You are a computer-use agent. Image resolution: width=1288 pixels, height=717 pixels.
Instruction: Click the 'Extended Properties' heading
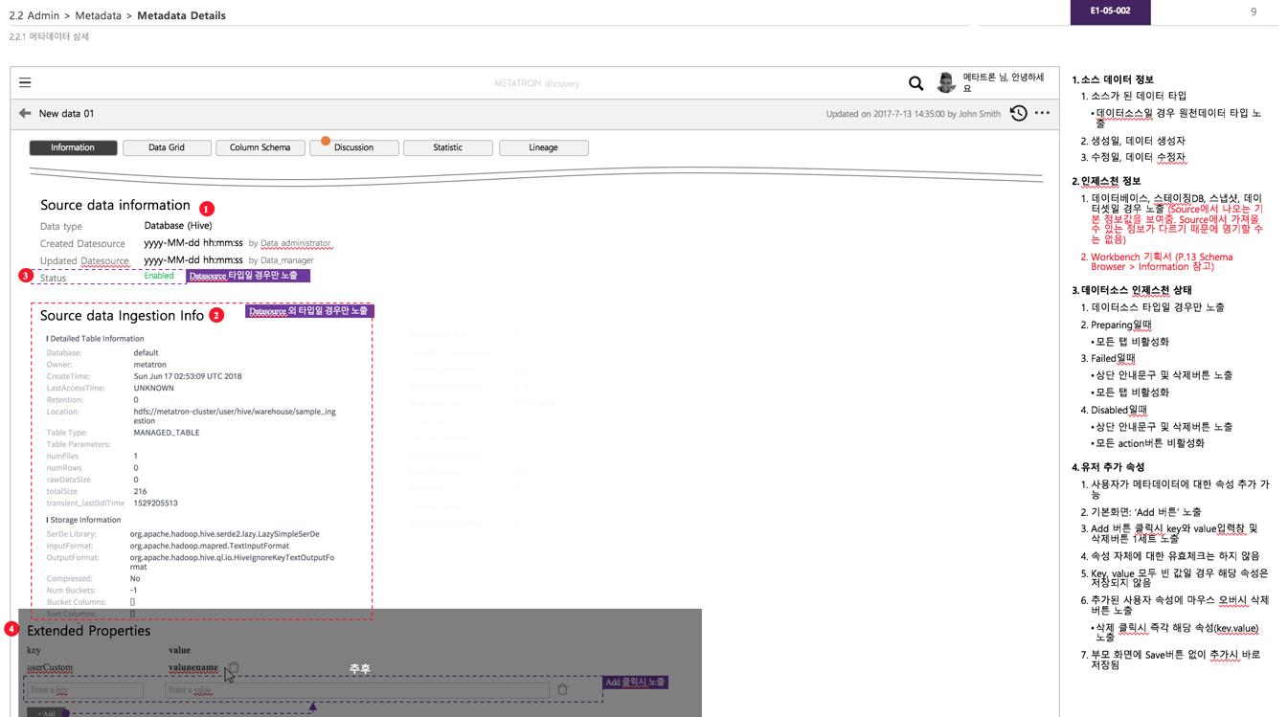pyautogui.click(x=88, y=631)
